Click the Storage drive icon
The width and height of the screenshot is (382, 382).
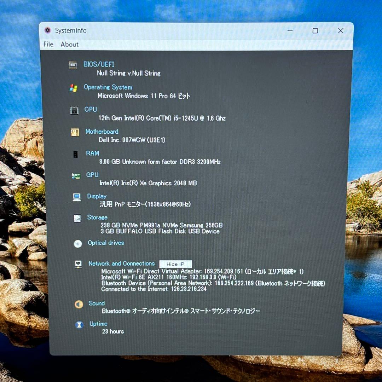click(76, 219)
